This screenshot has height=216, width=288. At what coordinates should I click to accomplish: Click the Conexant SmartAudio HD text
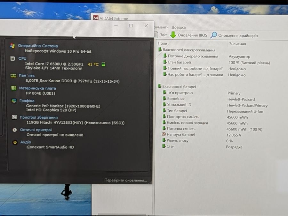(x=50, y=147)
